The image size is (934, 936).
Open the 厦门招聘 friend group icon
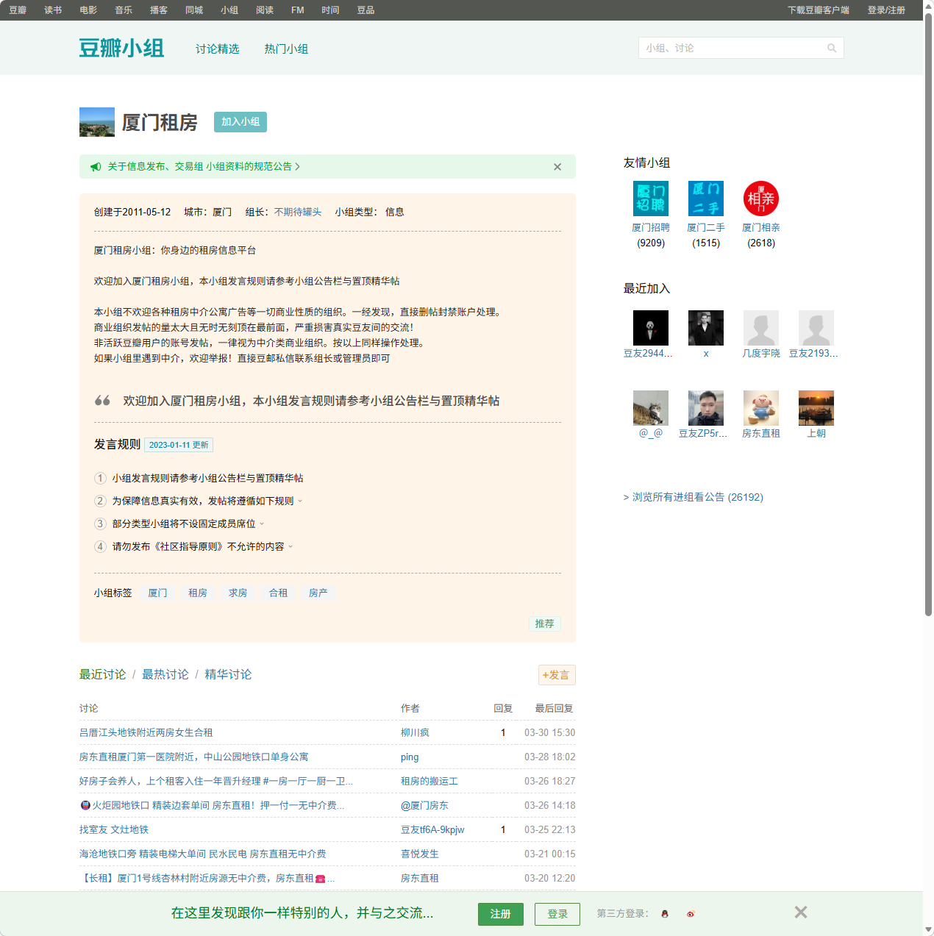(x=650, y=198)
